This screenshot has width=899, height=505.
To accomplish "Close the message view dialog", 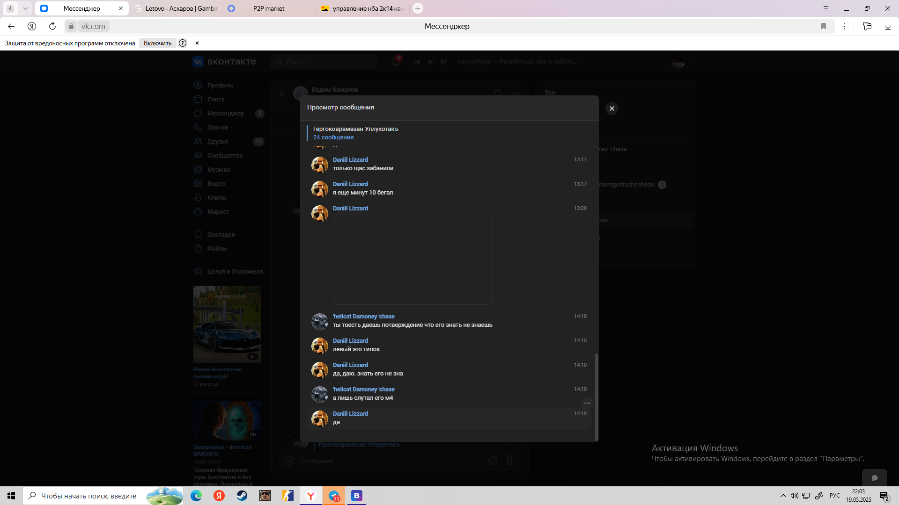I will [x=612, y=108].
